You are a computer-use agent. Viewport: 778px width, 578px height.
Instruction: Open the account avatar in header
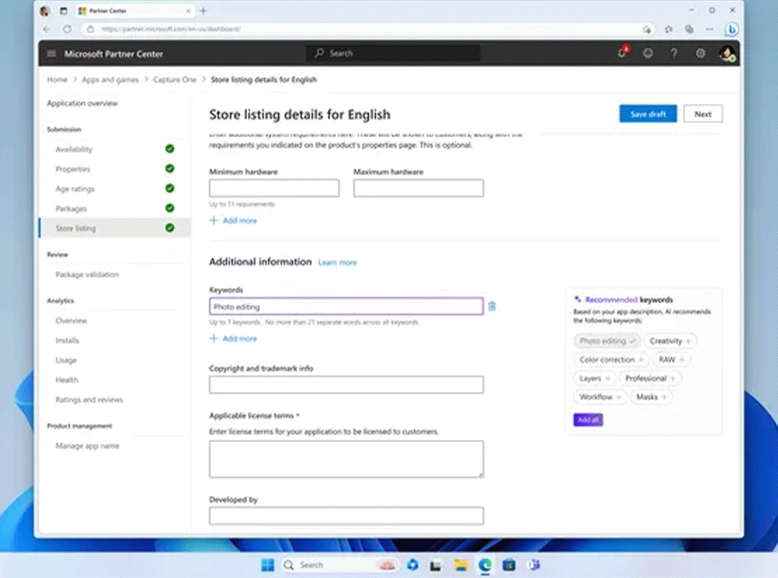pos(727,53)
